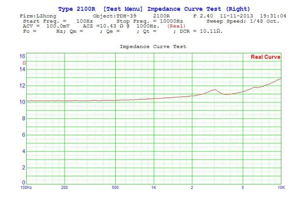This screenshot has height=199, width=302.
Task: Click the time '19:31:04'
Action: tap(273, 16)
